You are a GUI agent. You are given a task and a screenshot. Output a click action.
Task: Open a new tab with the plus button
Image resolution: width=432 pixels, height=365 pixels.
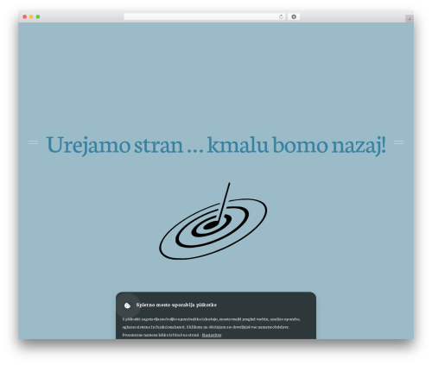410,19
